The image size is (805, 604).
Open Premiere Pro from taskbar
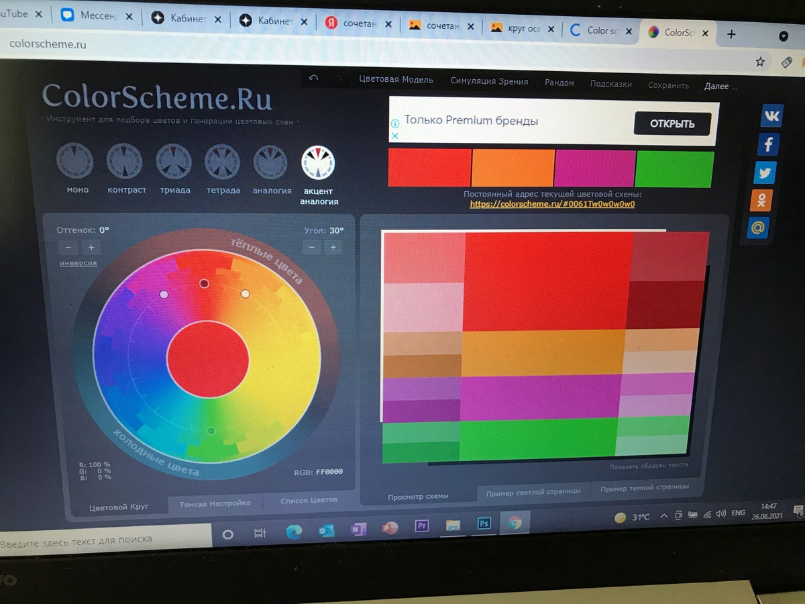(x=422, y=526)
